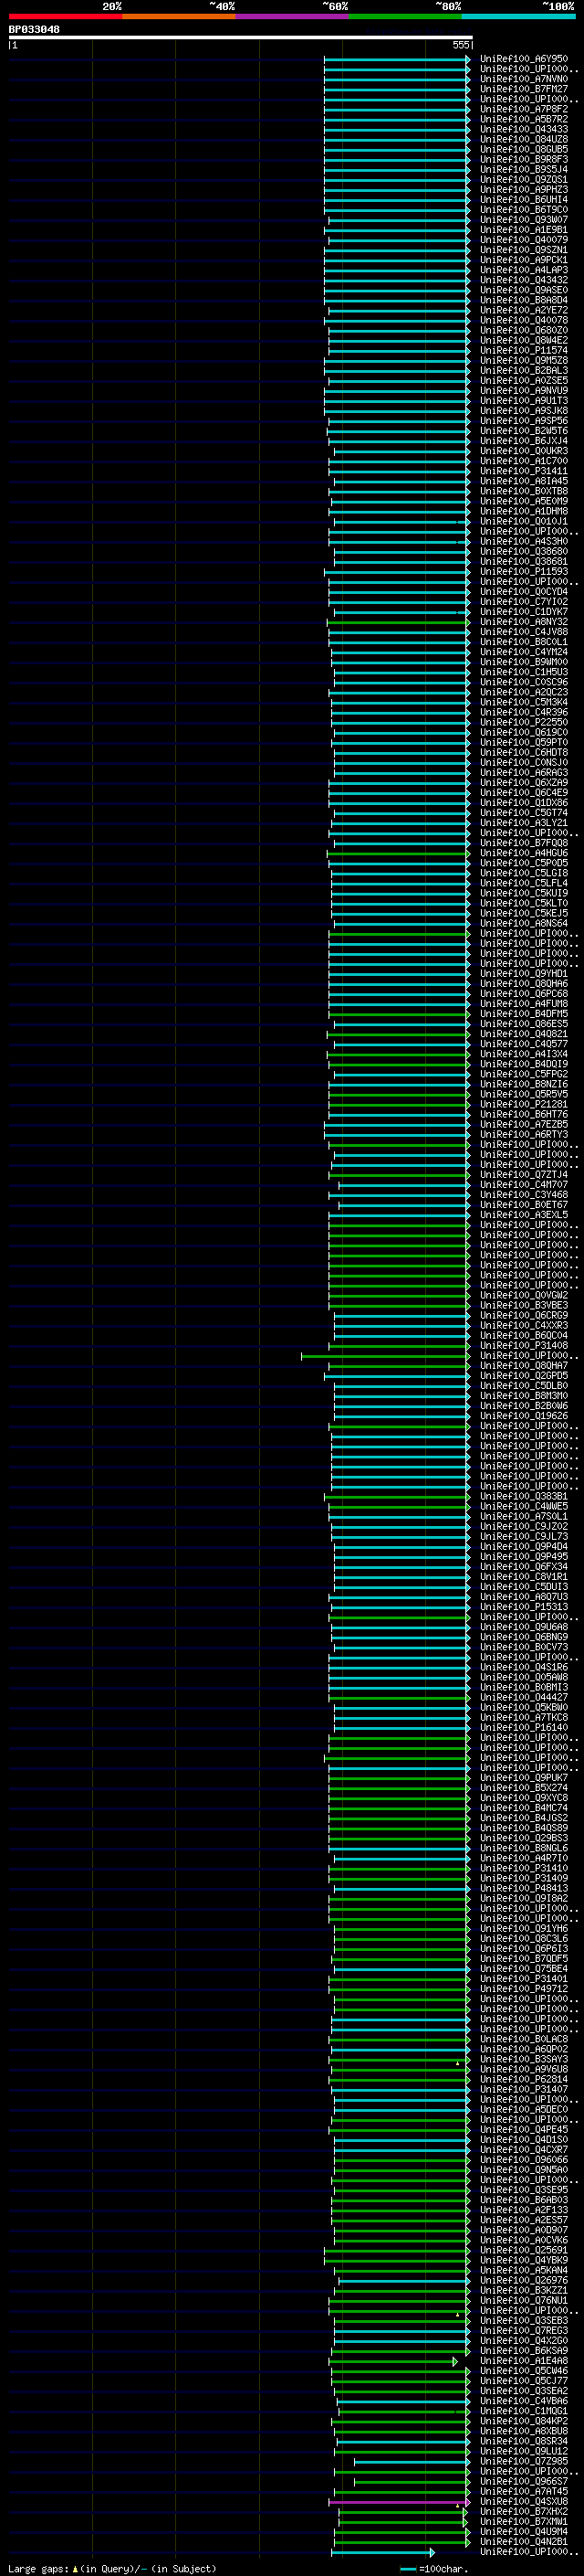Open hit UniRef100_B7FM27
The height and width of the screenshot is (2576, 584).
click(x=523, y=89)
